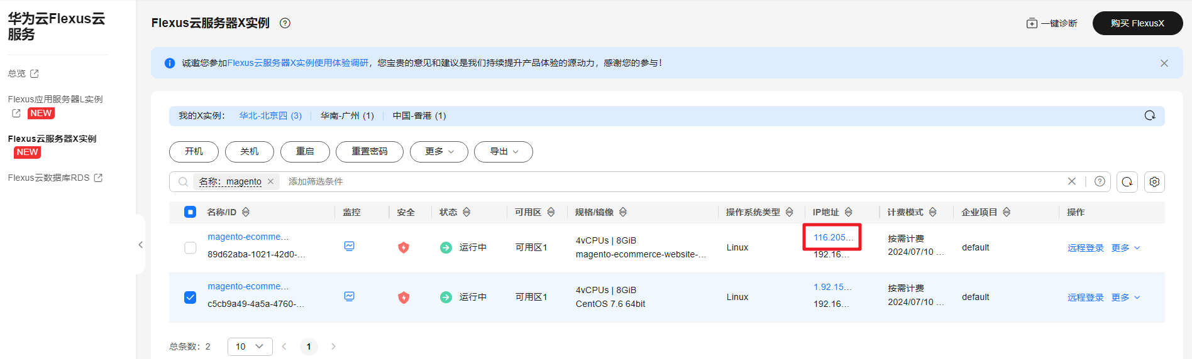Click 远程登录 for instance c5cb9a49

coord(1086,297)
